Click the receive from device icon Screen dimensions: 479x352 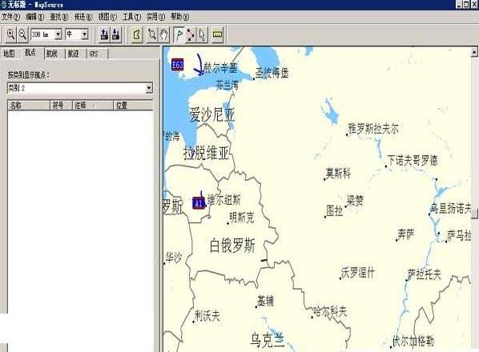[116, 34]
